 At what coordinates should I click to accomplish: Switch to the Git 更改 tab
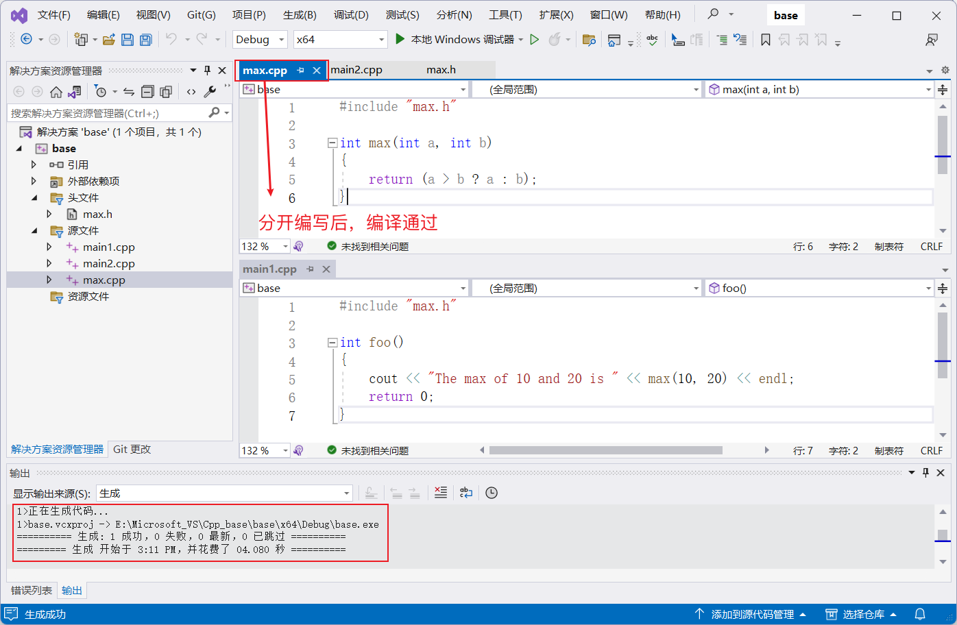click(x=132, y=449)
